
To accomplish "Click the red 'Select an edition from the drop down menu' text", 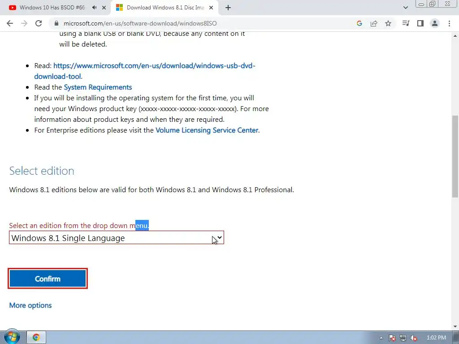I will (79, 226).
